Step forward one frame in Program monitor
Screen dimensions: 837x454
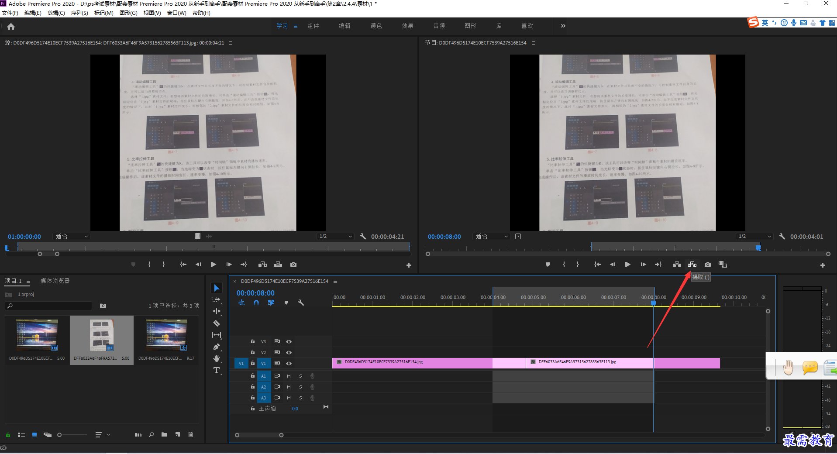click(x=643, y=265)
